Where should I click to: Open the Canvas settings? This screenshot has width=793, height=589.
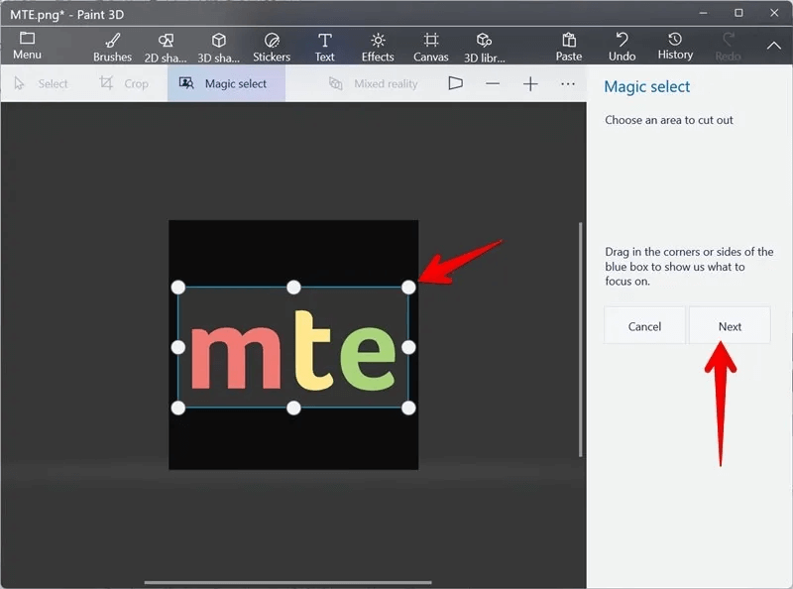tap(431, 46)
